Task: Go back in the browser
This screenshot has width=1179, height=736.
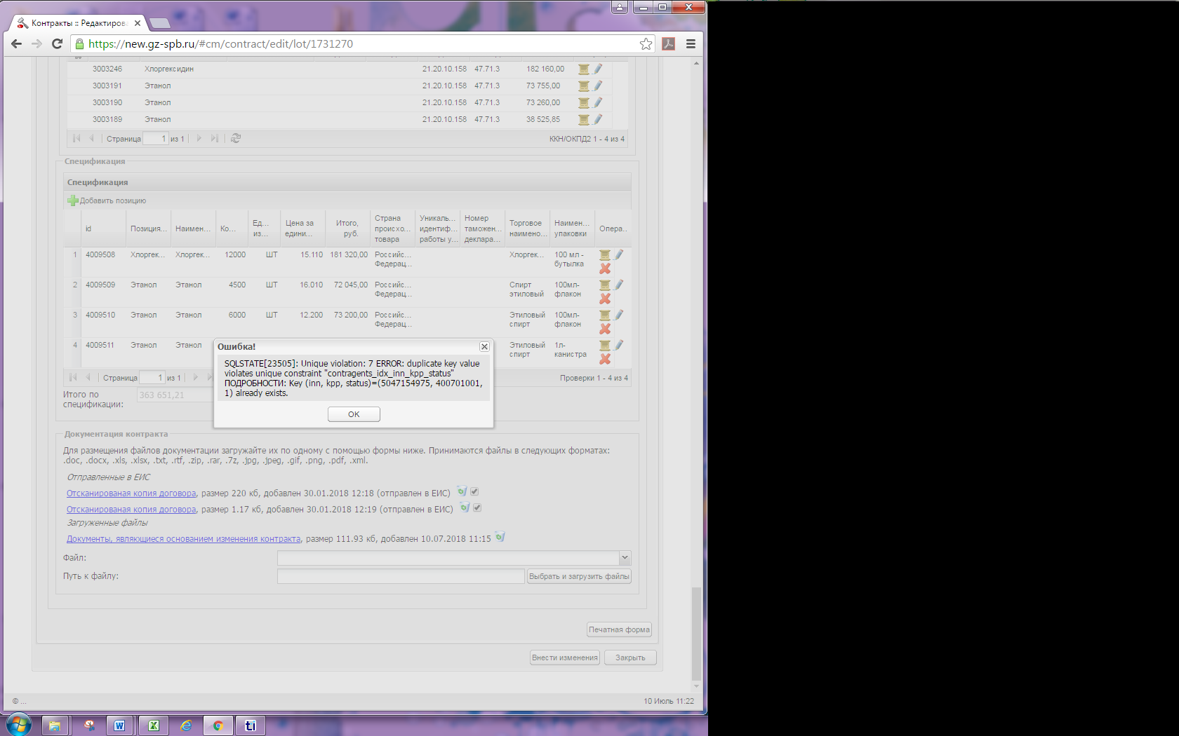Action: pos(16,43)
